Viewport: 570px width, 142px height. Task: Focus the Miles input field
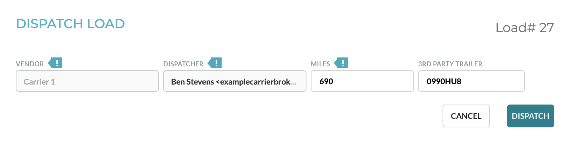click(362, 81)
